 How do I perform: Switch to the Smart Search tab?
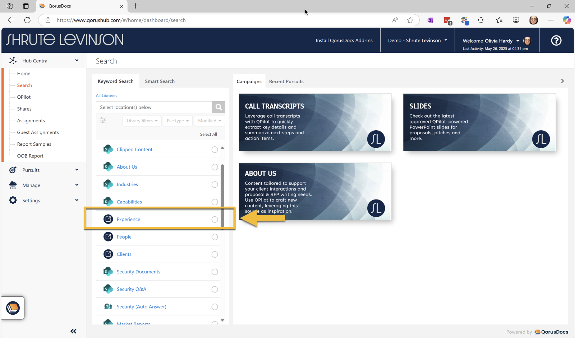coord(160,81)
